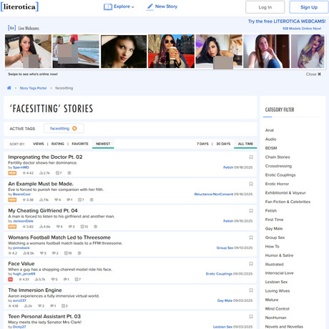The height and width of the screenshot is (329, 329).
Task: Click the last icon in My Cheating Girlfriend's stats row
Action: [95, 227]
